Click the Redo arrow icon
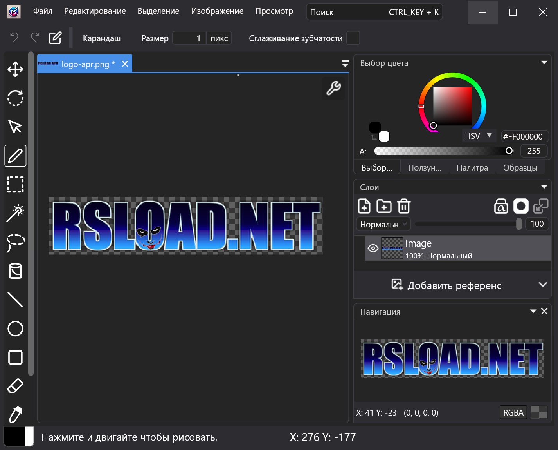 tap(35, 38)
